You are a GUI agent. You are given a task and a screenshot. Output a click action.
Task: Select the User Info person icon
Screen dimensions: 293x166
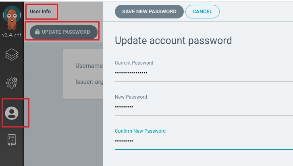[x=12, y=113]
